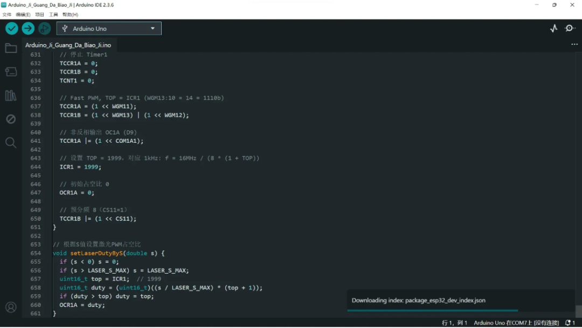The image size is (582, 328).
Task: Click the Verify sketch checkmark button
Action: click(x=12, y=29)
